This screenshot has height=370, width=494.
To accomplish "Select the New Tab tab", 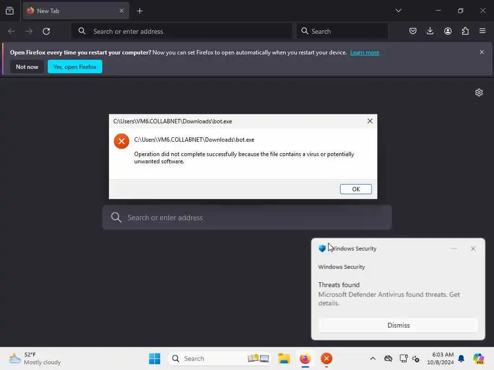I will 76,11.
